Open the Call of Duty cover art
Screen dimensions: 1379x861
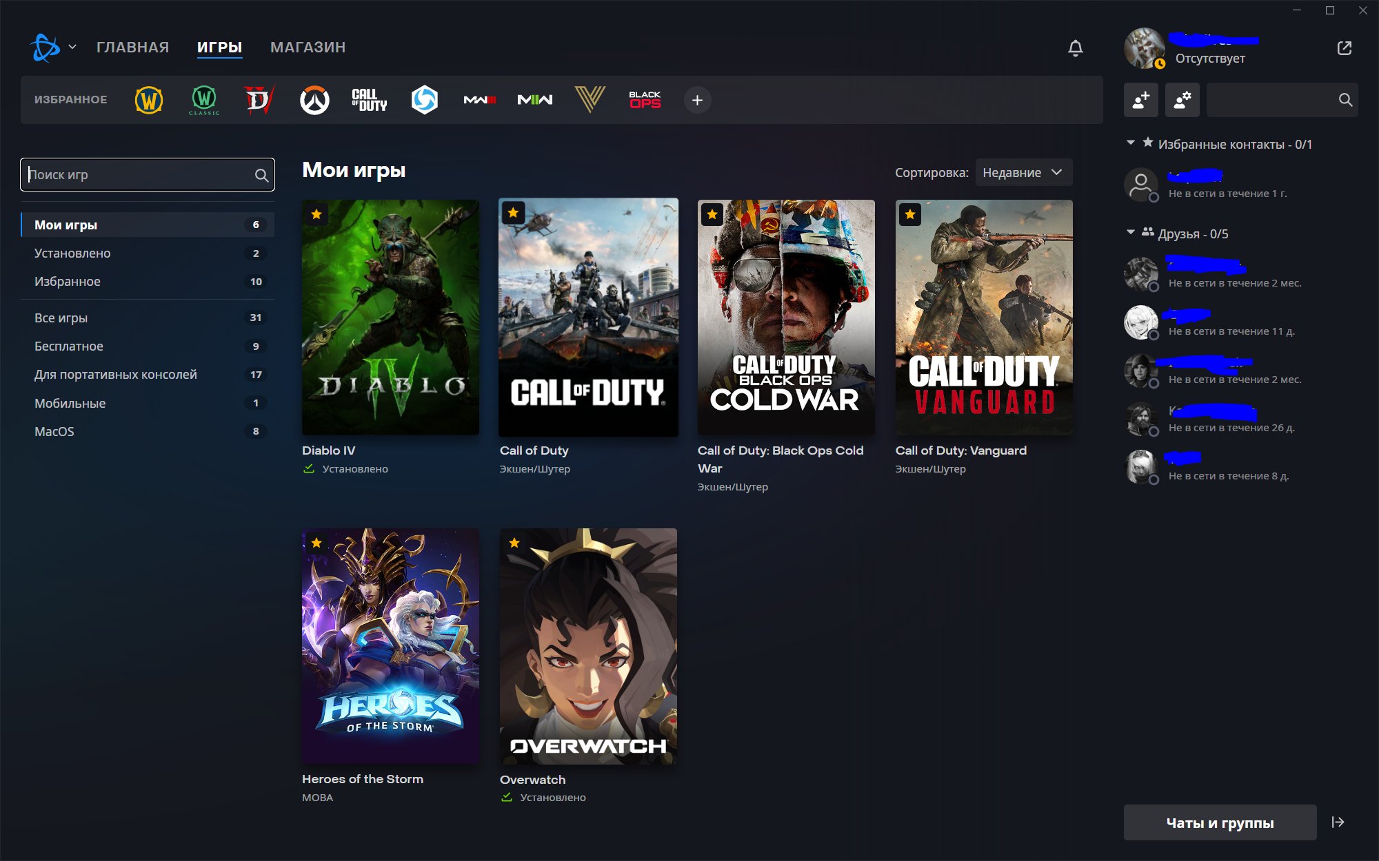pyautogui.click(x=588, y=317)
